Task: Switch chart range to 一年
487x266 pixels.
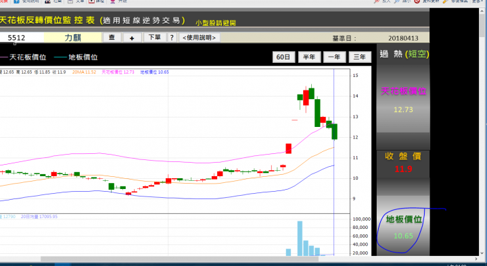Action: coord(334,57)
